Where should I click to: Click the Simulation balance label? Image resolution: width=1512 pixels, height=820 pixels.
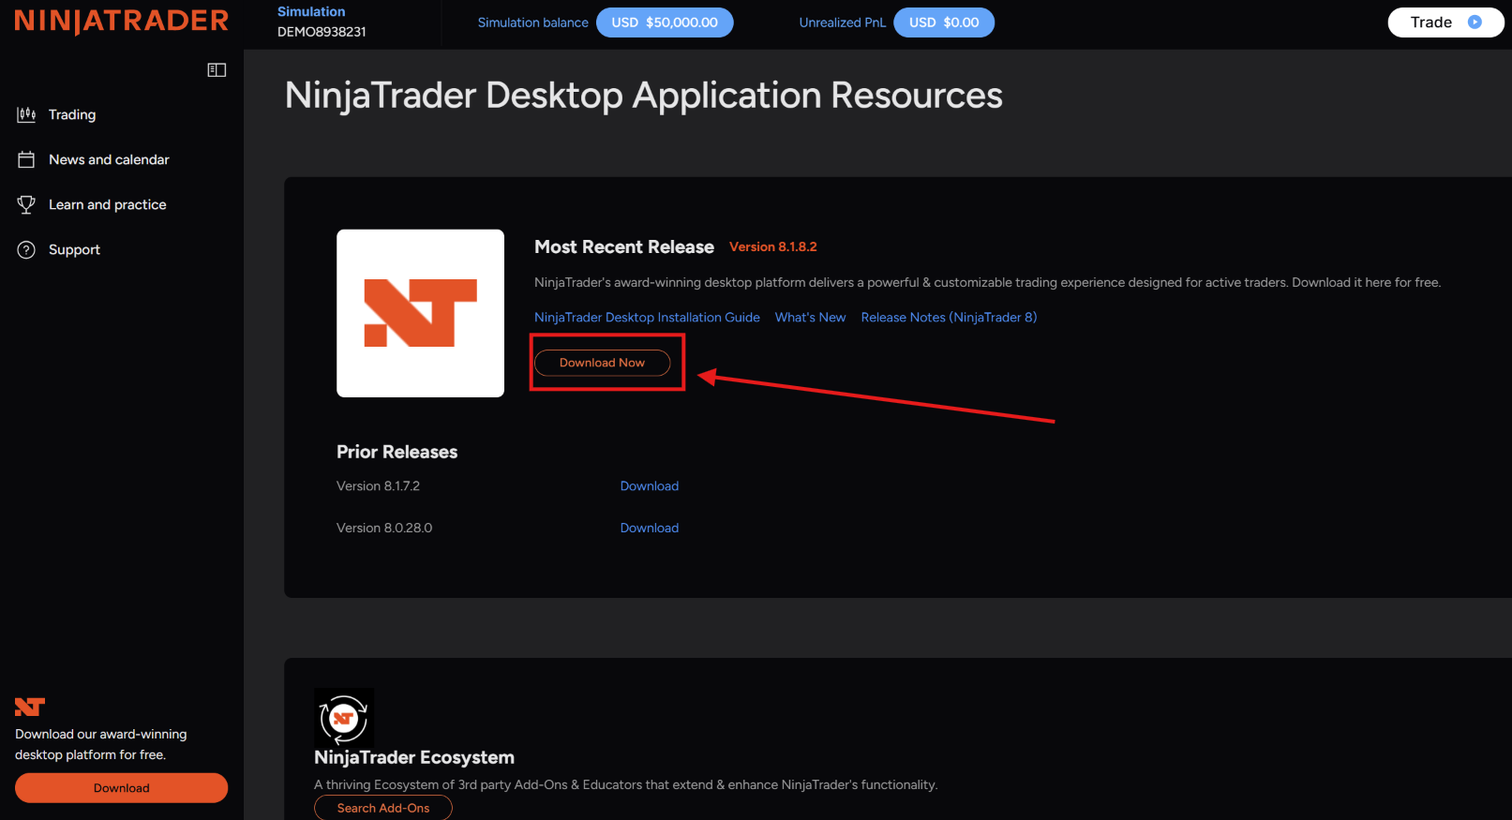pos(533,22)
